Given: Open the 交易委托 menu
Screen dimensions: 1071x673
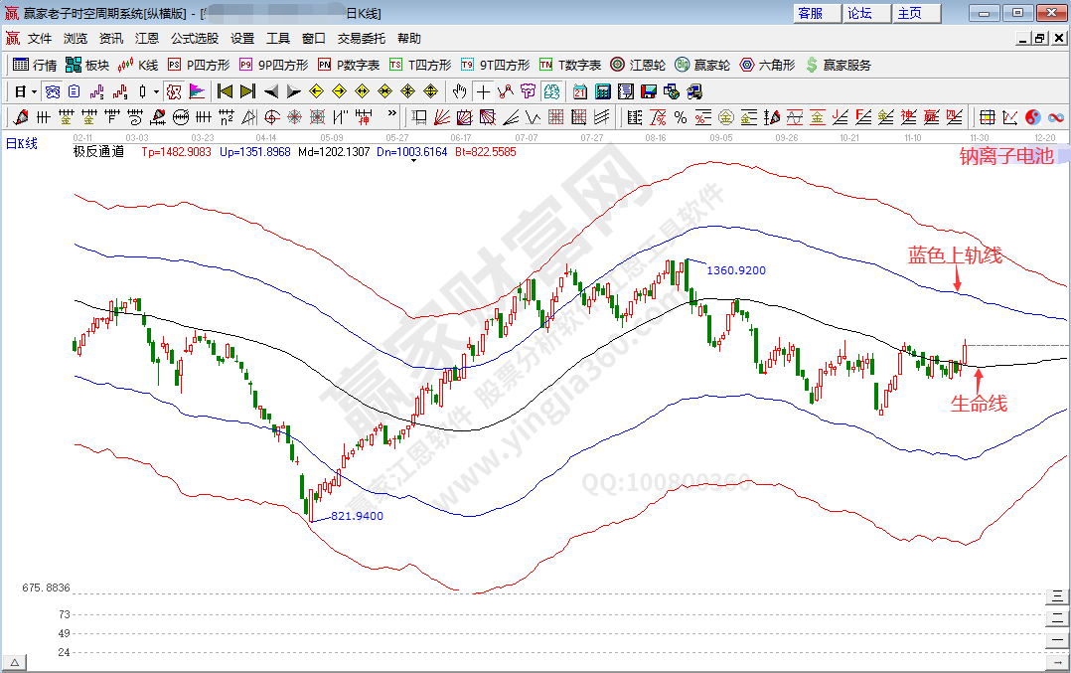Looking at the screenshot, I should coord(362,39).
